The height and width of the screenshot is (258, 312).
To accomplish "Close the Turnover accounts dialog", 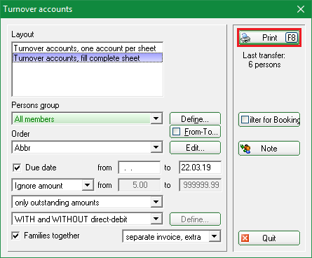I will click(x=301, y=9).
